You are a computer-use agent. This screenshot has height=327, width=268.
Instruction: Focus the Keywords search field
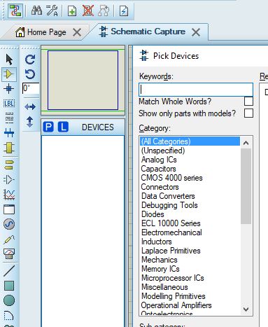click(196, 90)
